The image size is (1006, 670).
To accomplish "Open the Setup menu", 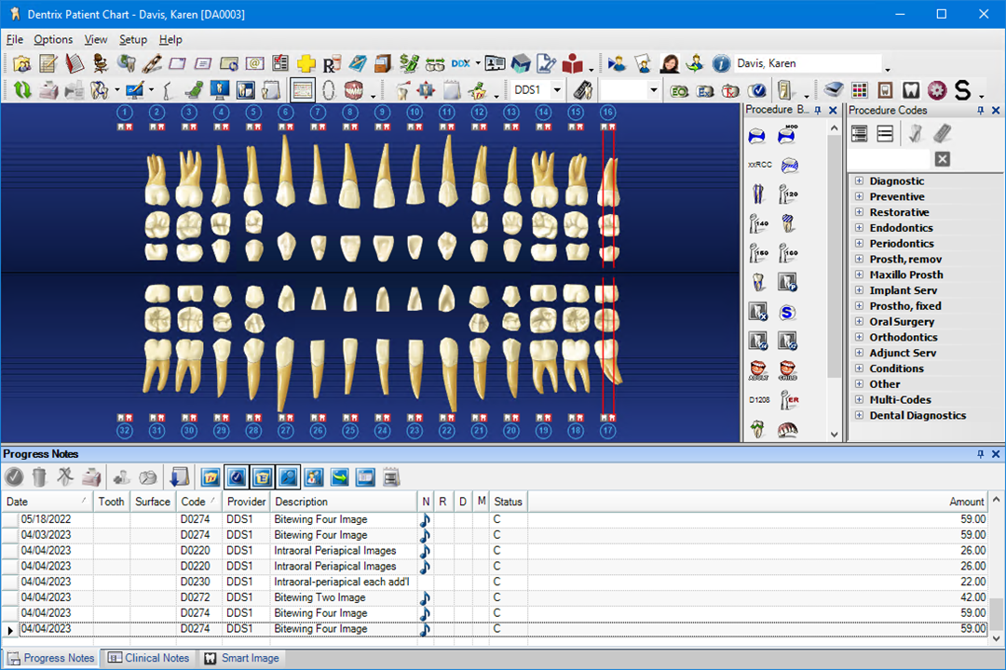I will pos(133,40).
